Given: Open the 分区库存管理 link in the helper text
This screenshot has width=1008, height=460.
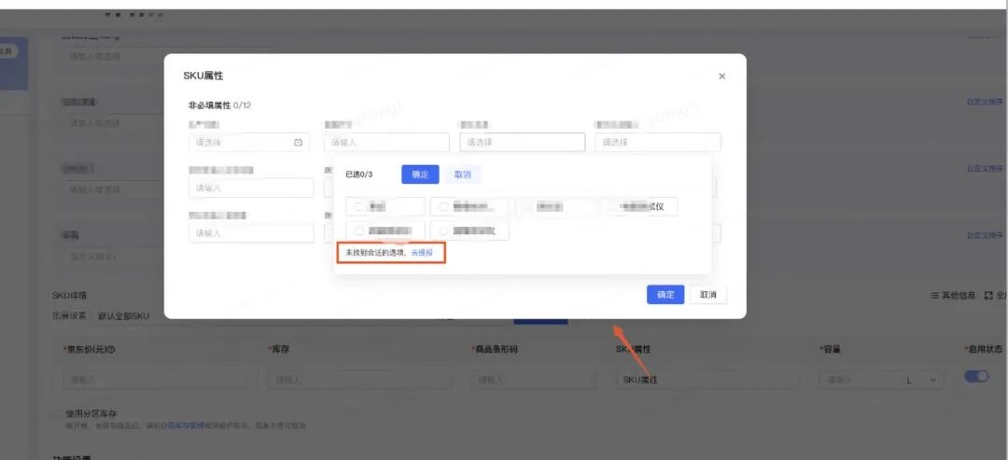Looking at the screenshot, I should [181, 425].
